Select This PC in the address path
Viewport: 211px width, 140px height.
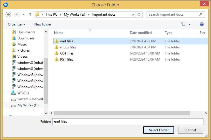[51, 14]
